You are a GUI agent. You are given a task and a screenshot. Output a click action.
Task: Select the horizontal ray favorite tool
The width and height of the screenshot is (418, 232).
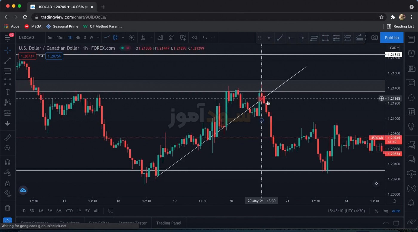(291, 38)
